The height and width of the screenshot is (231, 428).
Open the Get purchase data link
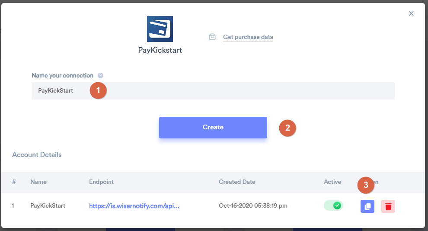point(248,37)
